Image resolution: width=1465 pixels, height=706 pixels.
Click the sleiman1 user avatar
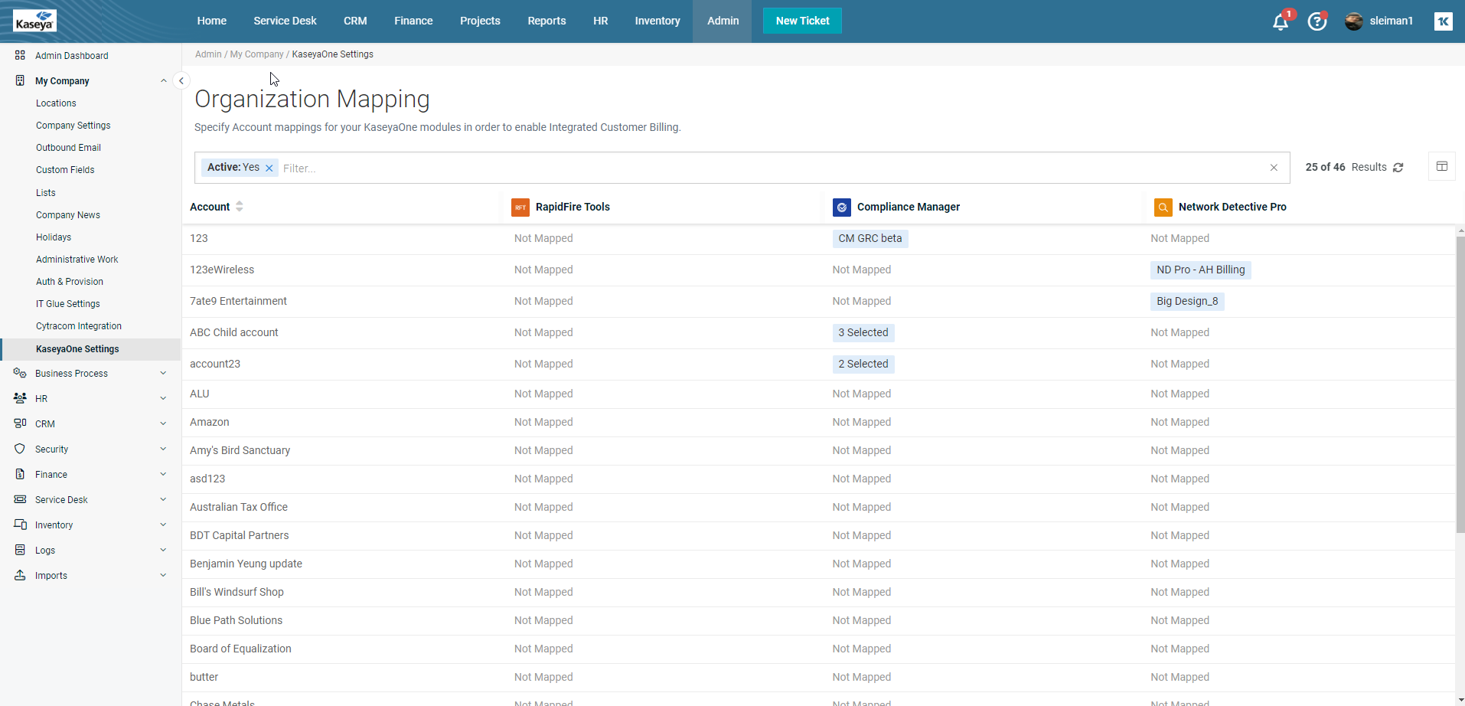point(1352,21)
